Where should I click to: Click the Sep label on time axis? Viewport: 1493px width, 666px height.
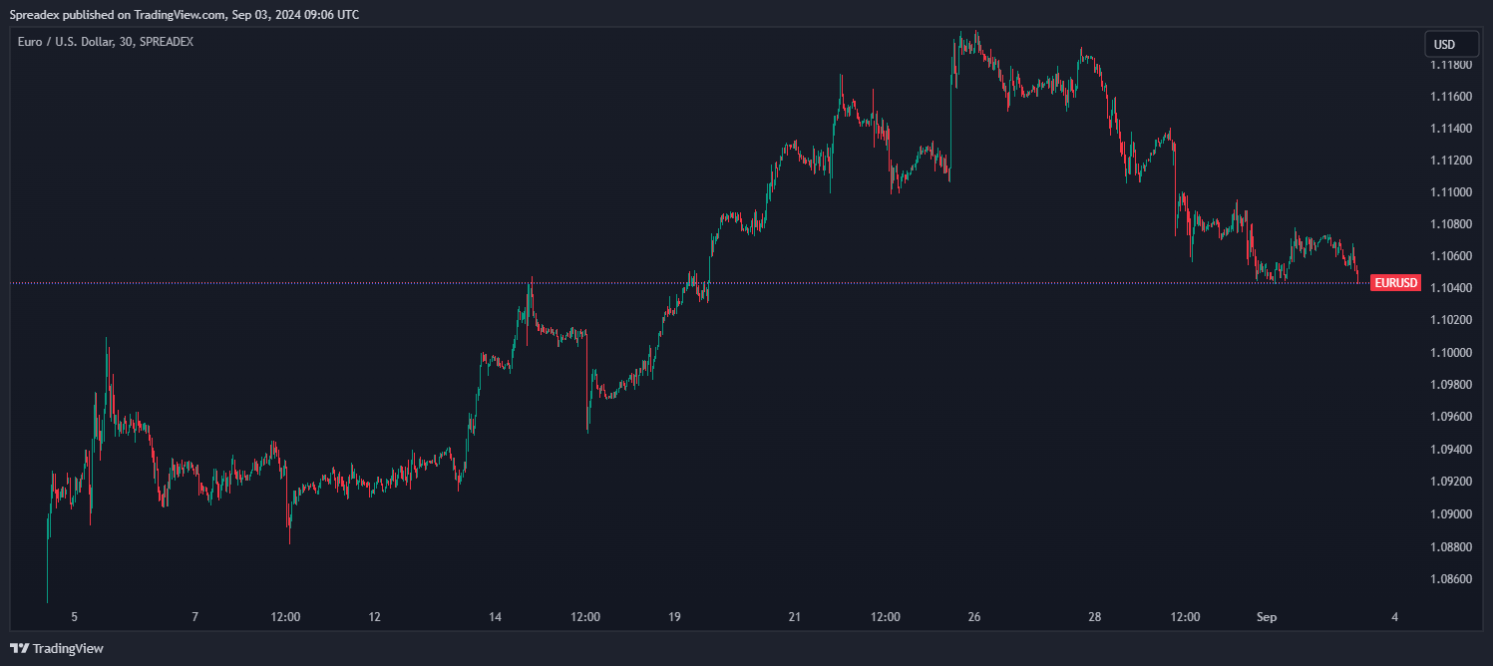coord(1267,617)
